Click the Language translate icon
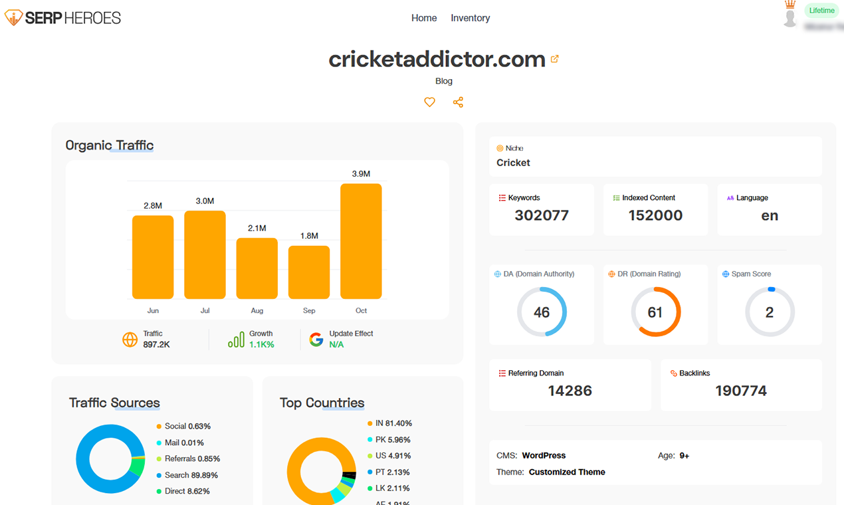The width and height of the screenshot is (844, 505). tap(730, 198)
